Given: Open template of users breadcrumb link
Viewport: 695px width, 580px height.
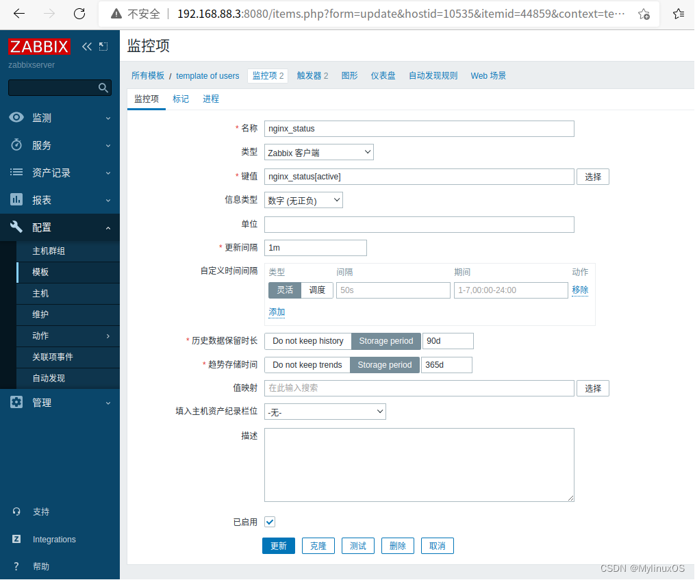Looking at the screenshot, I should (x=207, y=76).
